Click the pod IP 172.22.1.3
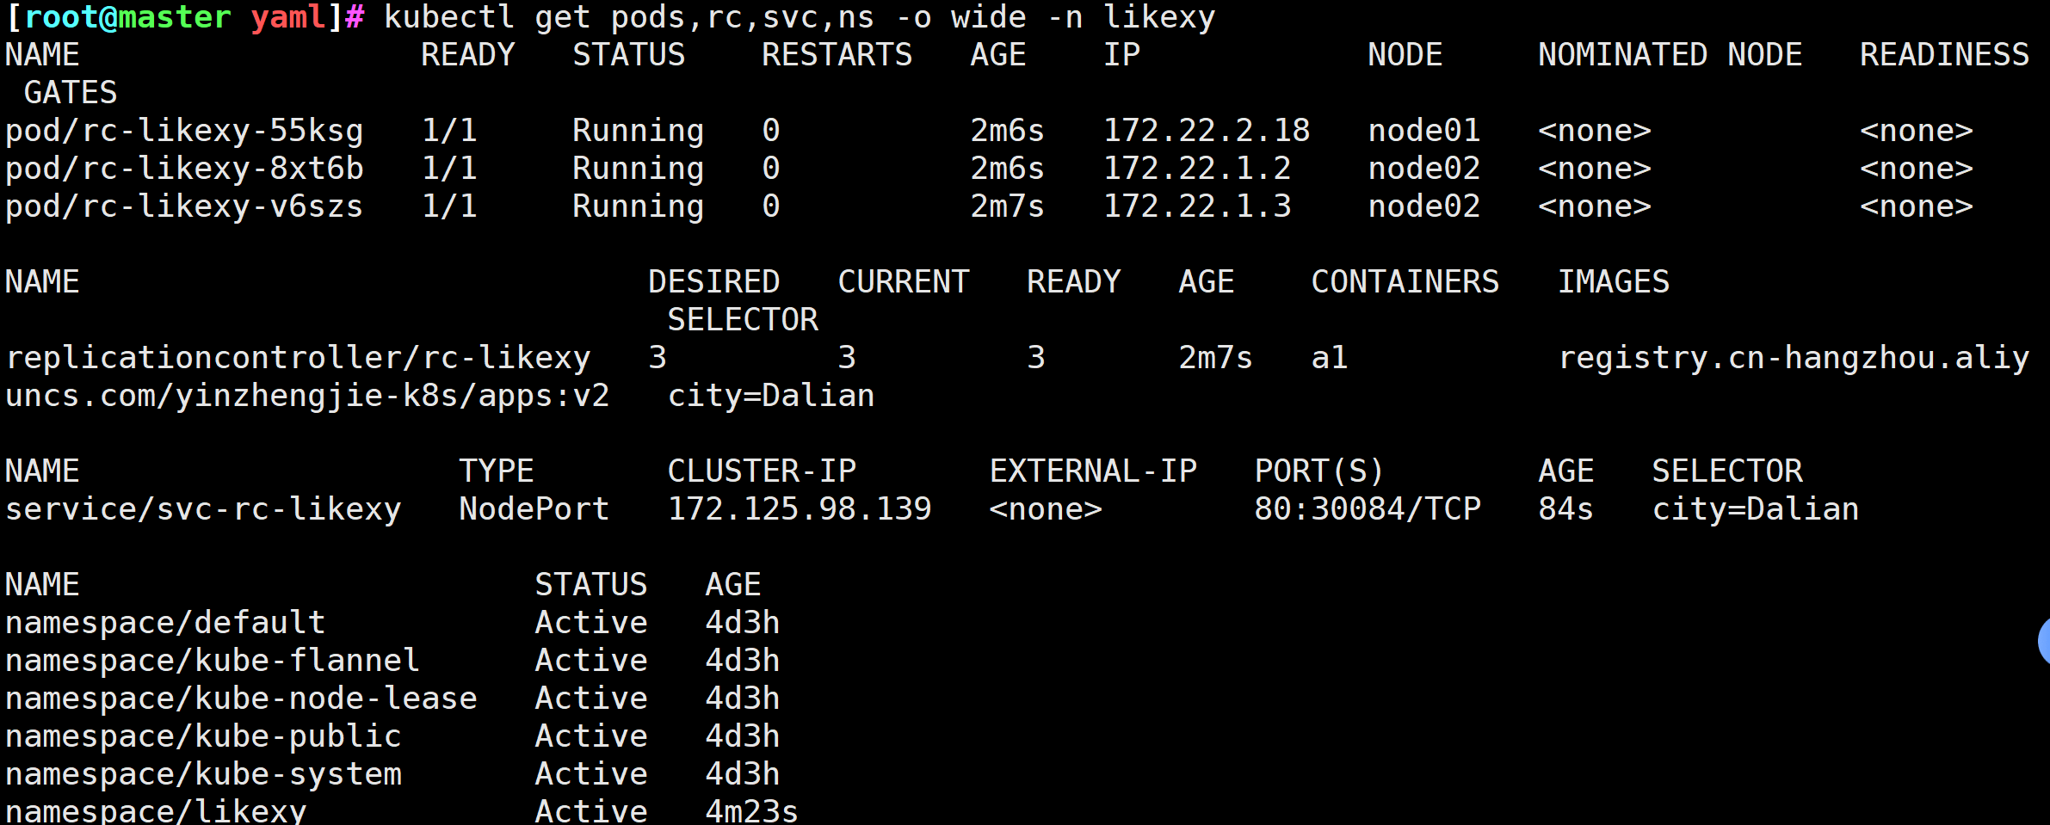The height and width of the screenshot is (825, 2050). click(1196, 206)
